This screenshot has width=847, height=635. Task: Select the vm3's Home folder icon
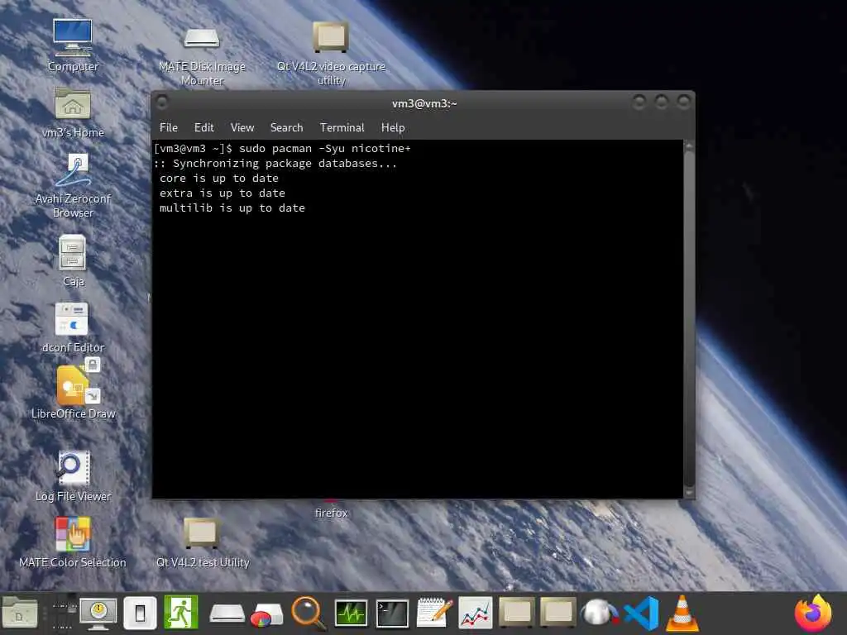tap(73, 112)
